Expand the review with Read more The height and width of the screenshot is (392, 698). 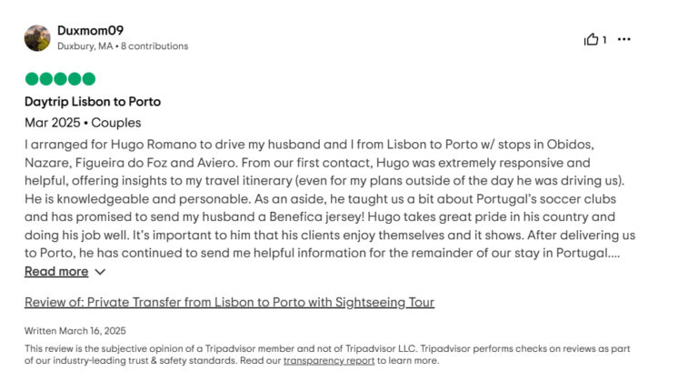pyautogui.click(x=56, y=271)
